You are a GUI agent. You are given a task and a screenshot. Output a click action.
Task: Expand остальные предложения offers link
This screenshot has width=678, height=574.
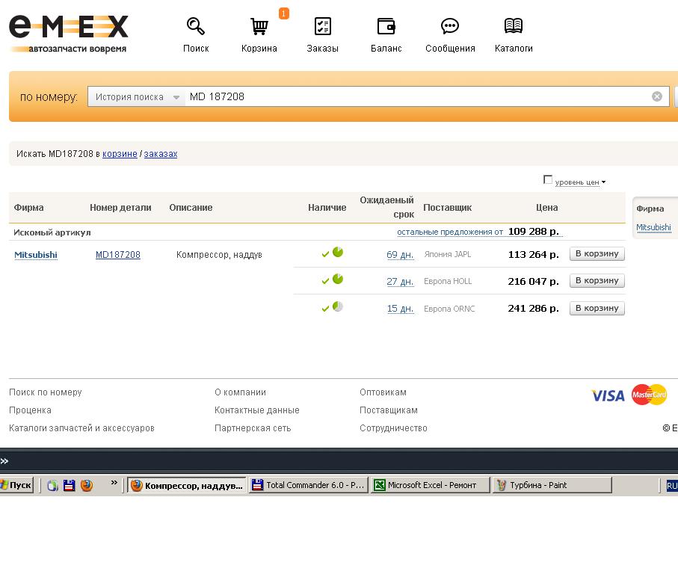(x=449, y=232)
